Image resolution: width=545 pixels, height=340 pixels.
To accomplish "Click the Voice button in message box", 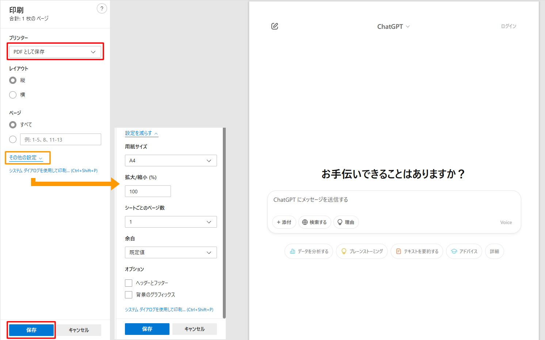I will pyautogui.click(x=506, y=222).
